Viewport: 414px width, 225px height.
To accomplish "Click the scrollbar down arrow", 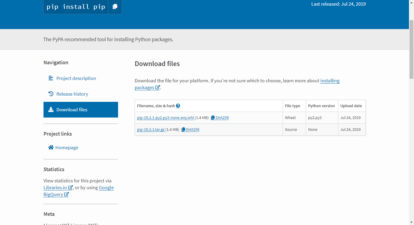I will 411,222.
